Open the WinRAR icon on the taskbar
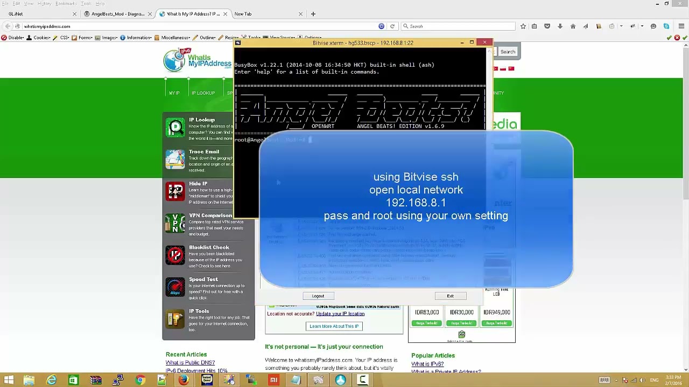This screenshot has width=689, height=387. (x=96, y=380)
